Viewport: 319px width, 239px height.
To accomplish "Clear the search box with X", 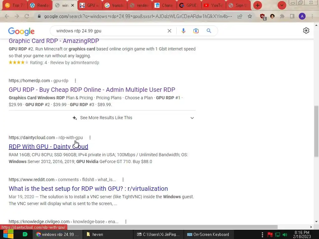I will [169, 31].
